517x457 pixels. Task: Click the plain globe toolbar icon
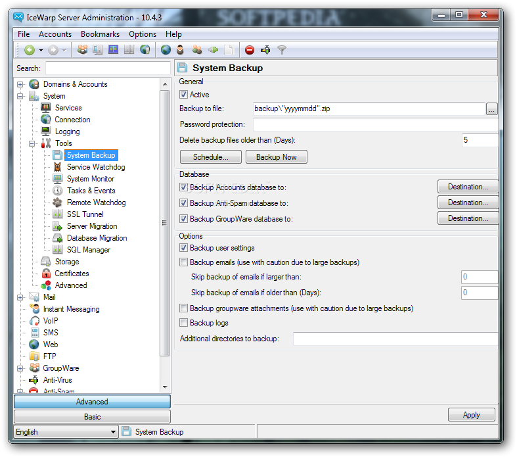click(166, 50)
